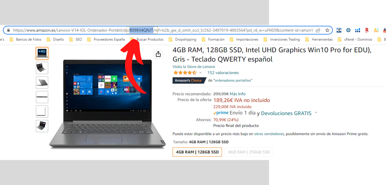Click the URL address bar field
The width and height of the screenshot is (386, 185).
click(x=163, y=30)
